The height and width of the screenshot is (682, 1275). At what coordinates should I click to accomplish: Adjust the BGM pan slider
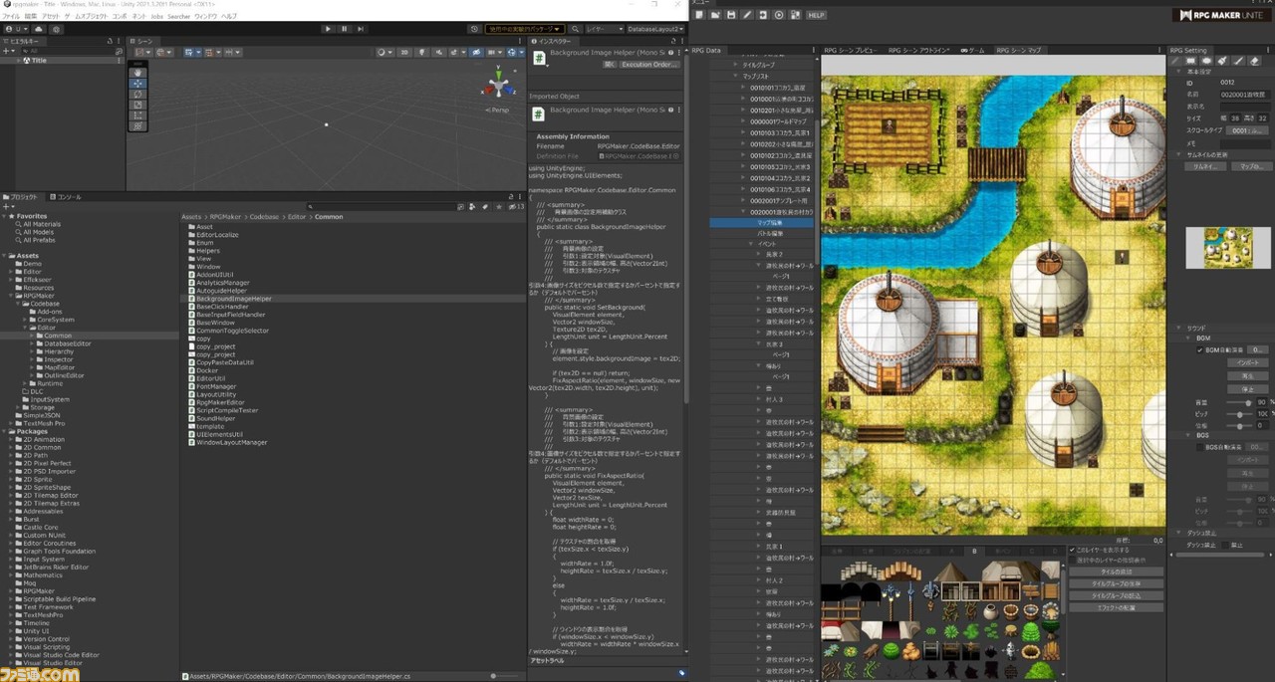pos(1237,426)
